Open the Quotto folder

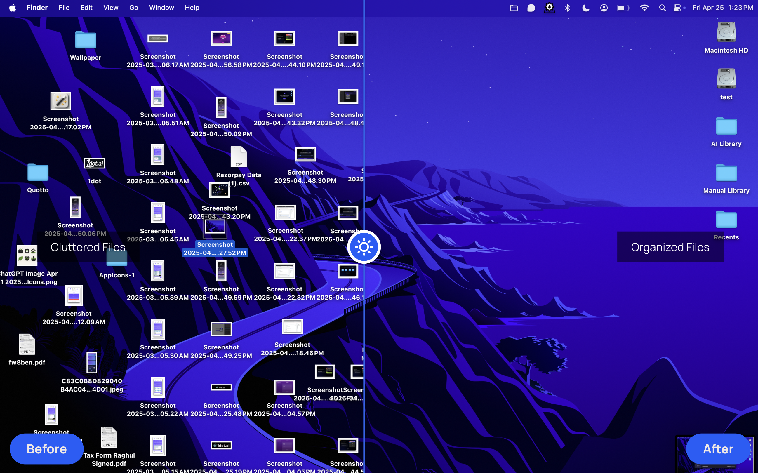click(x=38, y=172)
